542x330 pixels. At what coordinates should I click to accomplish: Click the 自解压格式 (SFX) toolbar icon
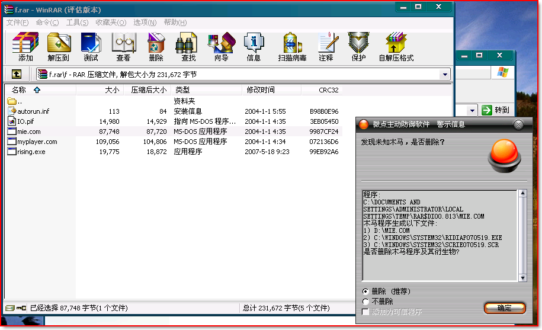(x=396, y=43)
